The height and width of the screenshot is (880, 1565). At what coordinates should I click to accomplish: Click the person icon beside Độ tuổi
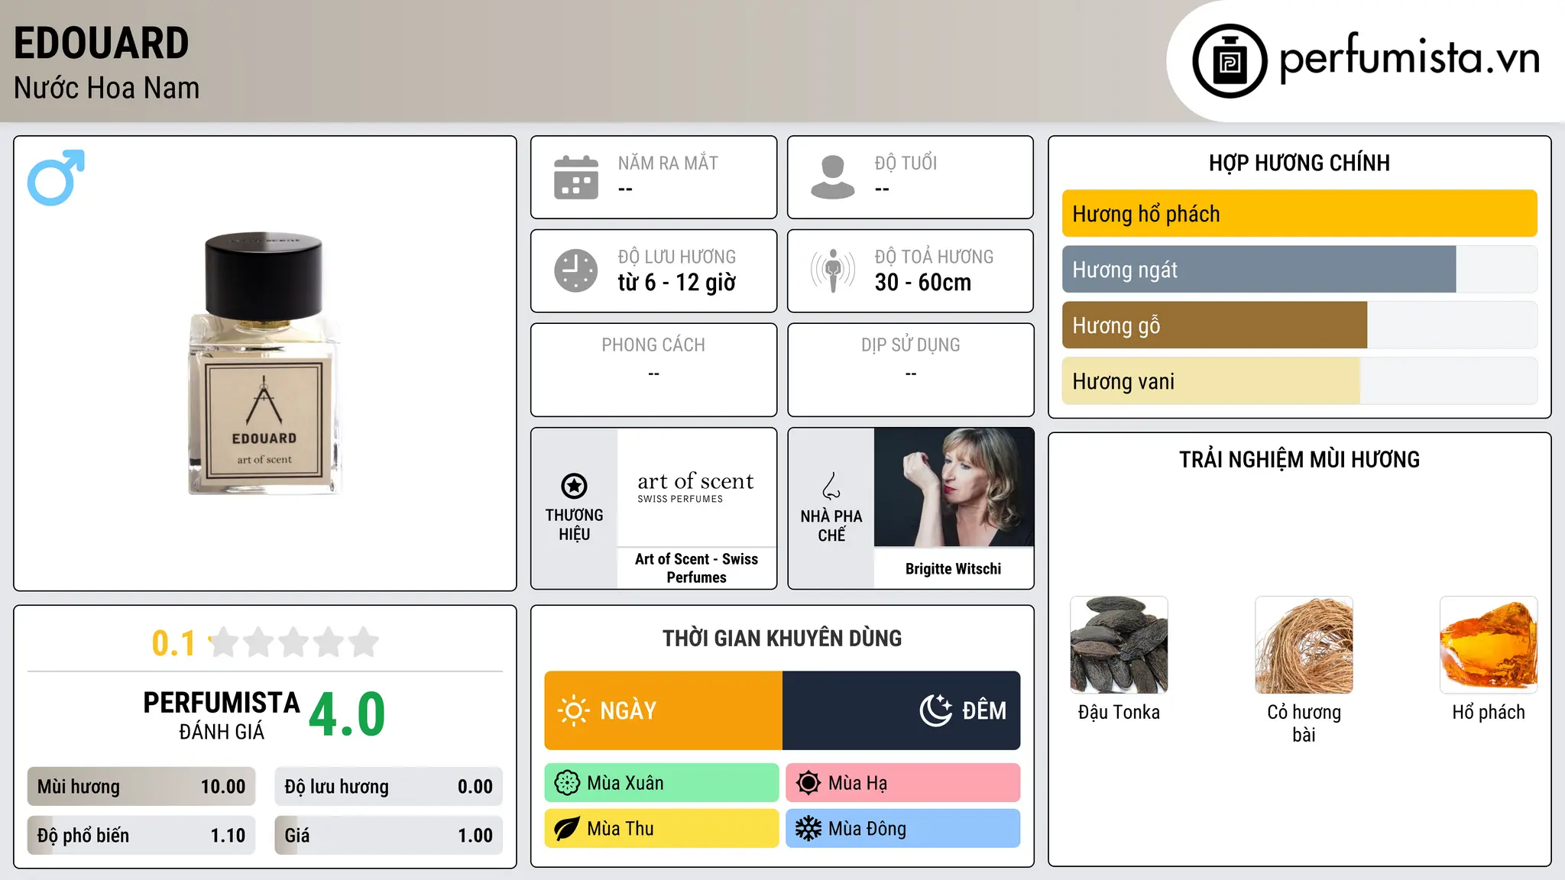833,177
